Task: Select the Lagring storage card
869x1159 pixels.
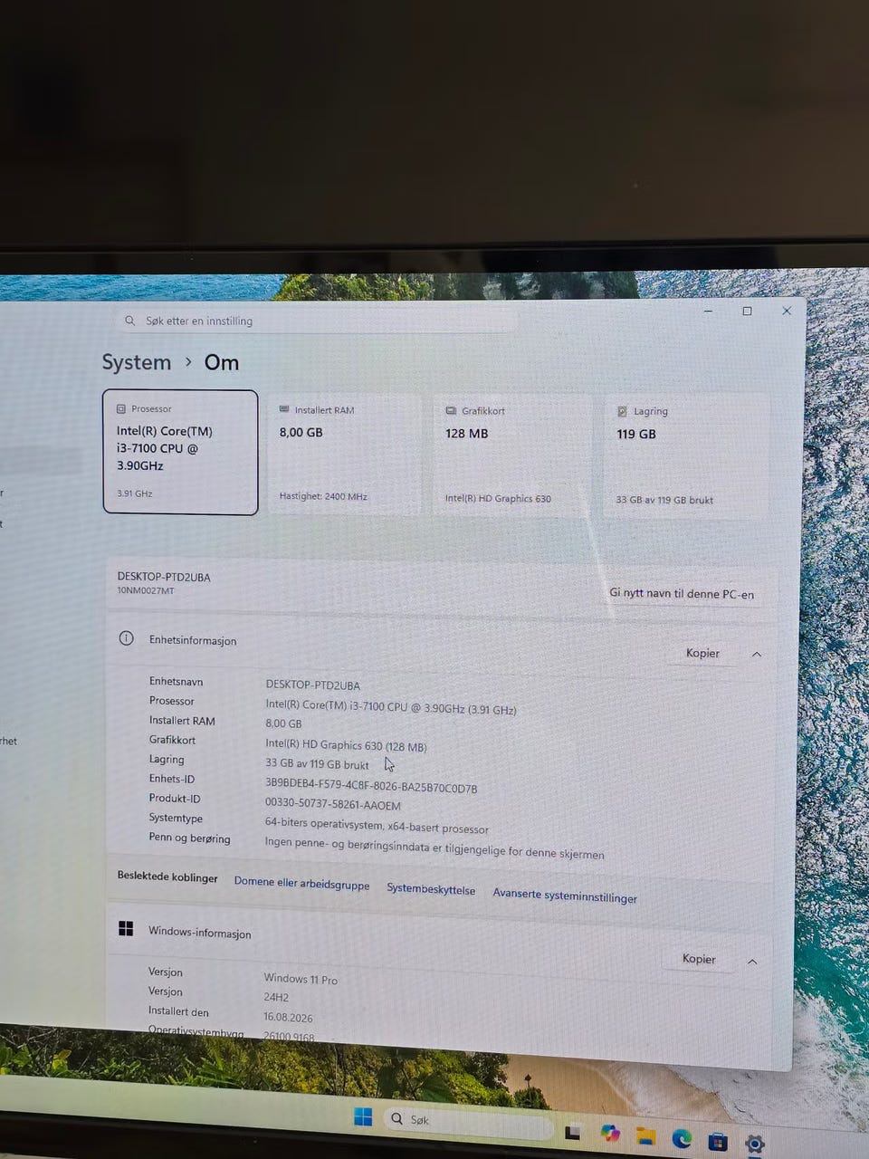Action: [x=687, y=456]
